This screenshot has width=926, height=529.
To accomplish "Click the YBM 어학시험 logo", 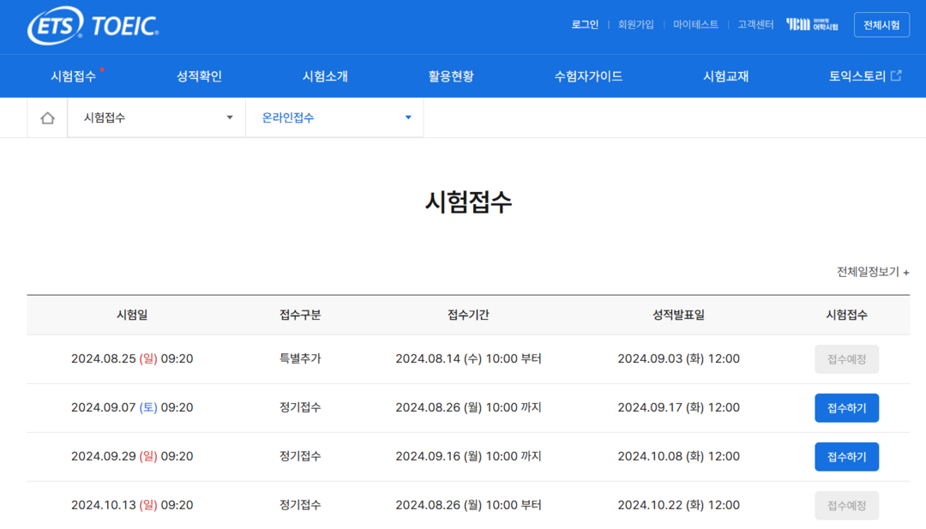I will coord(812,25).
